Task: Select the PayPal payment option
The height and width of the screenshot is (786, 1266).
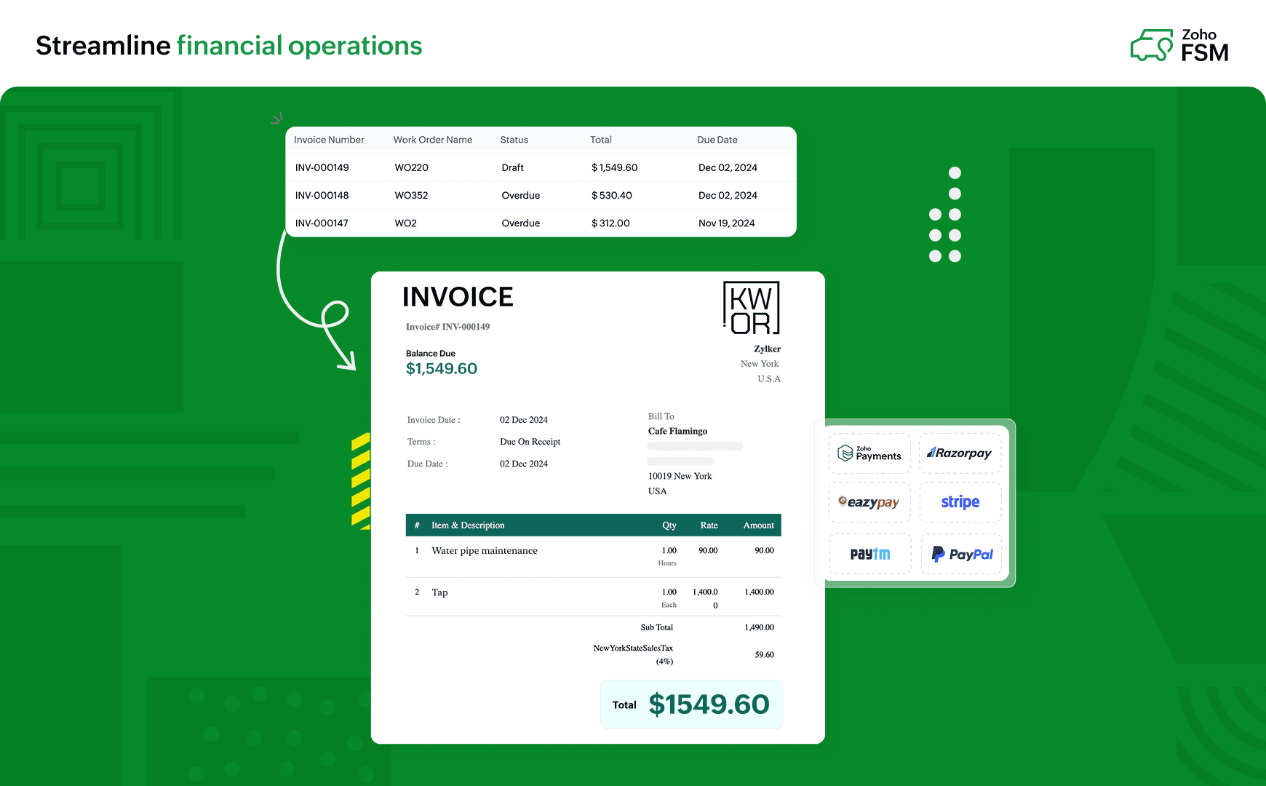Action: click(960, 553)
